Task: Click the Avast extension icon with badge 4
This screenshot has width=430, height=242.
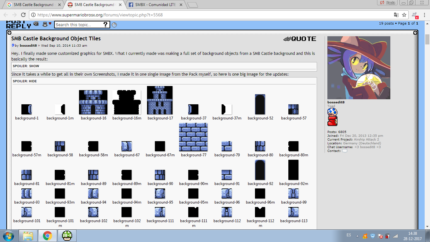Action: 415,15
